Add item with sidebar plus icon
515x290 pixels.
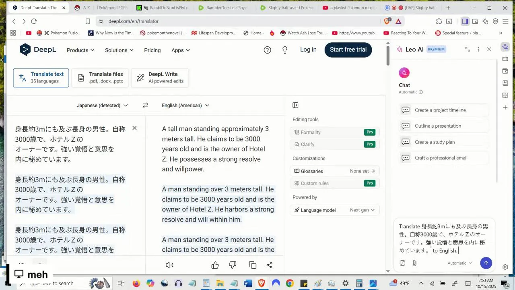tap(505, 108)
